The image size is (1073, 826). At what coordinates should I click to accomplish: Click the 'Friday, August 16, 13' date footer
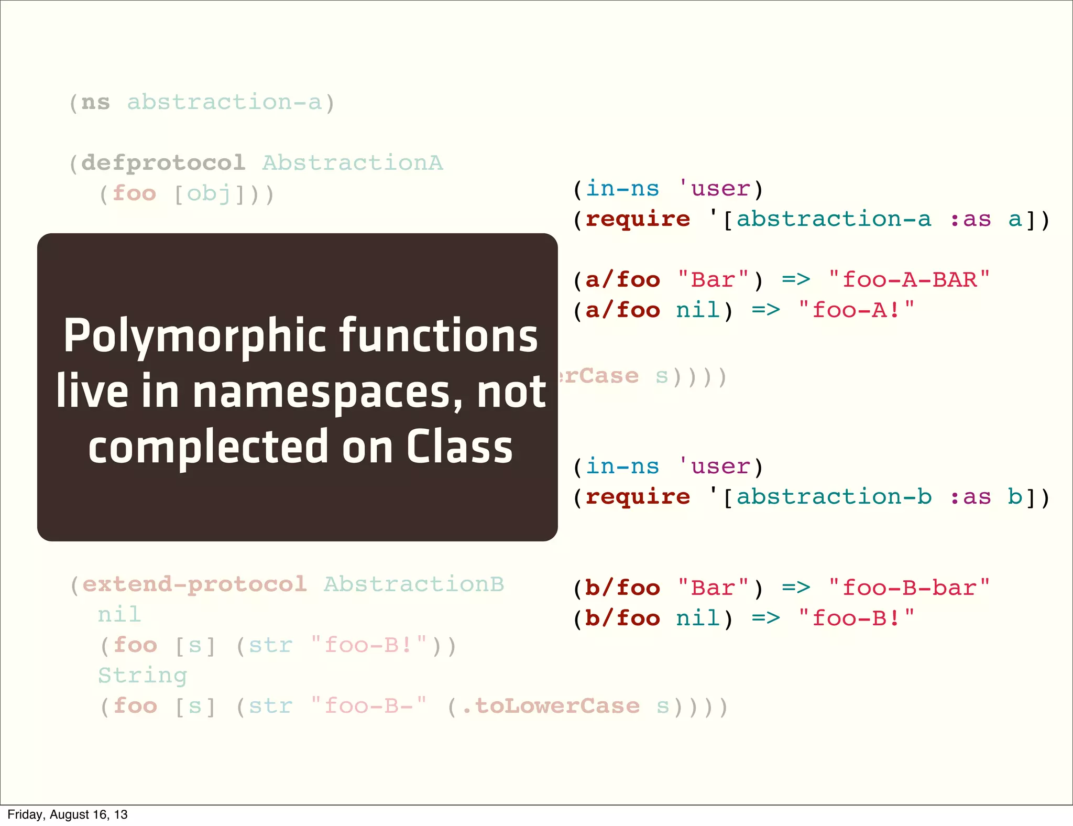coord(68,814)
